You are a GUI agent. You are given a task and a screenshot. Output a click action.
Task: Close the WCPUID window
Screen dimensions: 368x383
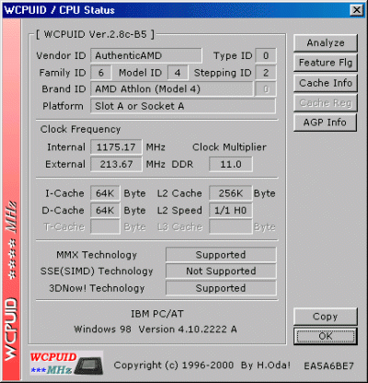tap(357, 10)
